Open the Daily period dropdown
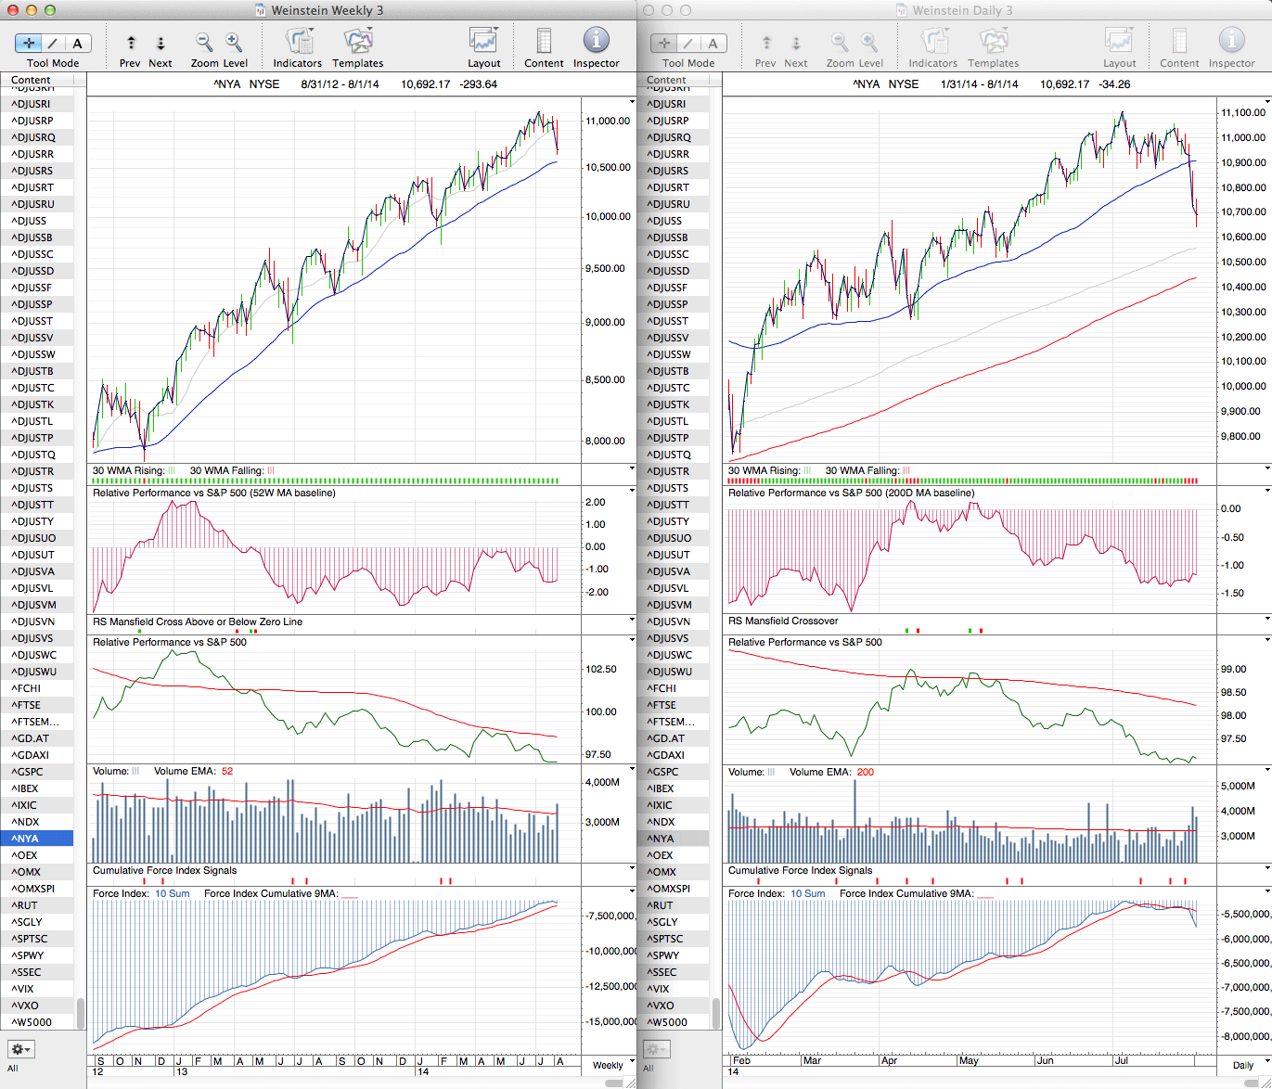This screenshot has width=1272, height=1089. pyautogui.click(x=1248, y=1065)
